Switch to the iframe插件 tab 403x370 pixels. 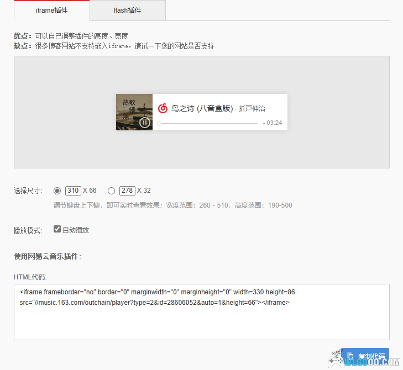tap(51, 10)
